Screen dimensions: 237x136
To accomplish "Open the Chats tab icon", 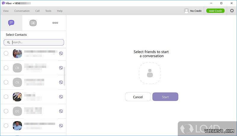I will click(x=11, y=23).
